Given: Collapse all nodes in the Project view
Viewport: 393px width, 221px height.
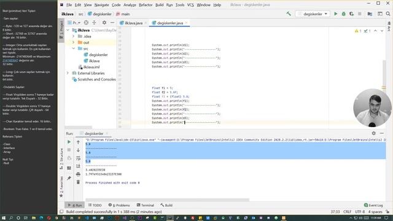Looking at the screenshot, I should 94,23.
